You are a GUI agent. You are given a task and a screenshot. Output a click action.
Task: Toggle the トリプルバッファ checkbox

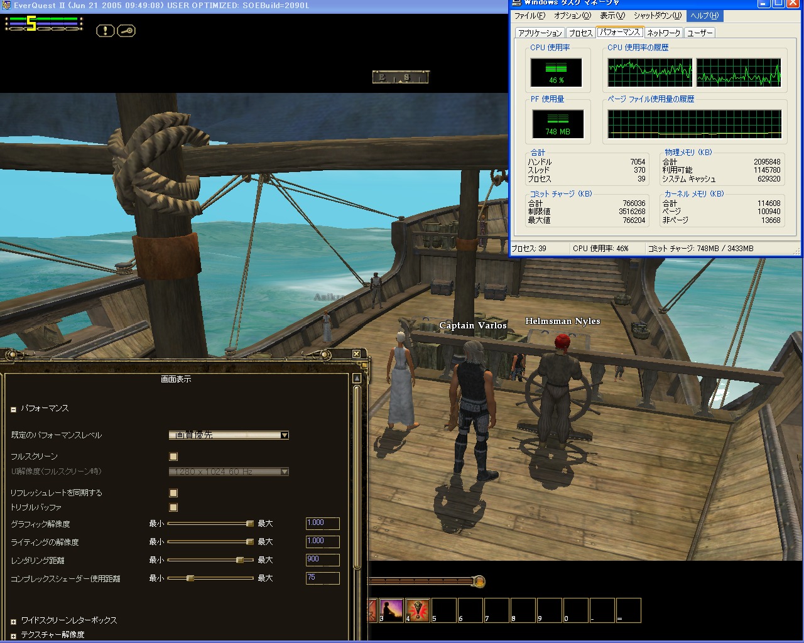click(173, 507)
